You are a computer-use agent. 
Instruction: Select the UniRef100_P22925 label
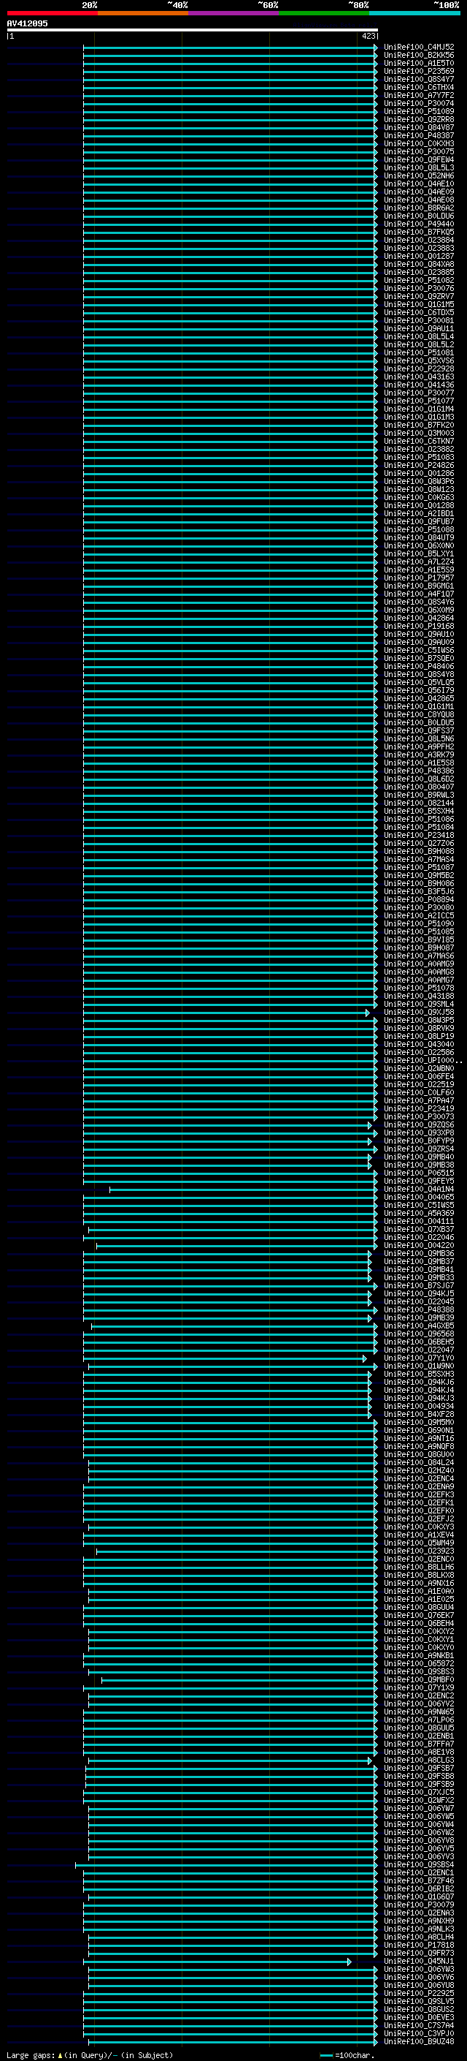click(x=418, y=1994)
